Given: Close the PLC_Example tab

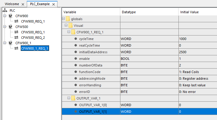Looking at the screenshot, I should click(x=54, y=5).
